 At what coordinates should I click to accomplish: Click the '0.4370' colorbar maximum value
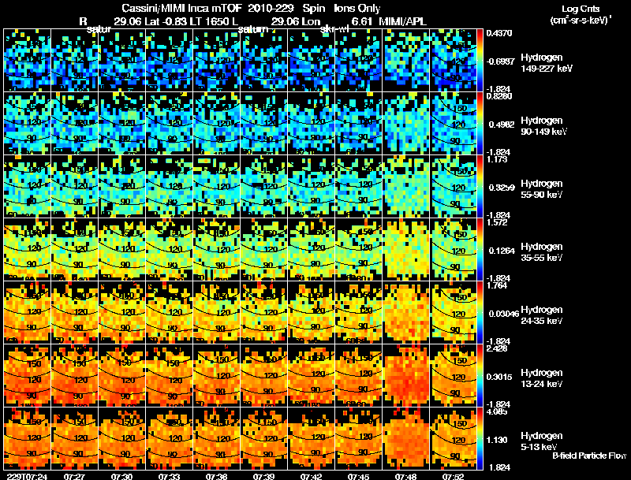click(x=499, y=33)
